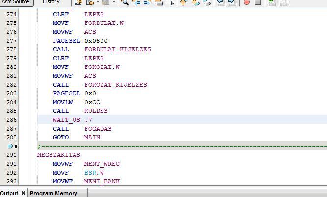
Task: Go to next search occurrence arrow
Action: click(x=148, y=2)
